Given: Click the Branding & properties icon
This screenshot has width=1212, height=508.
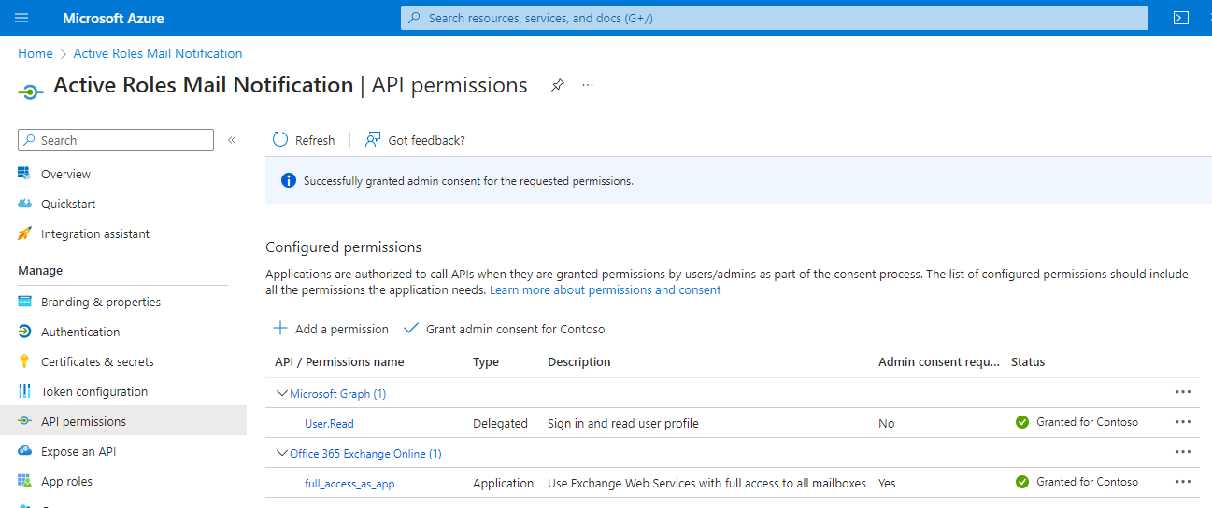Looking at the screenshot, I should 24,302.
